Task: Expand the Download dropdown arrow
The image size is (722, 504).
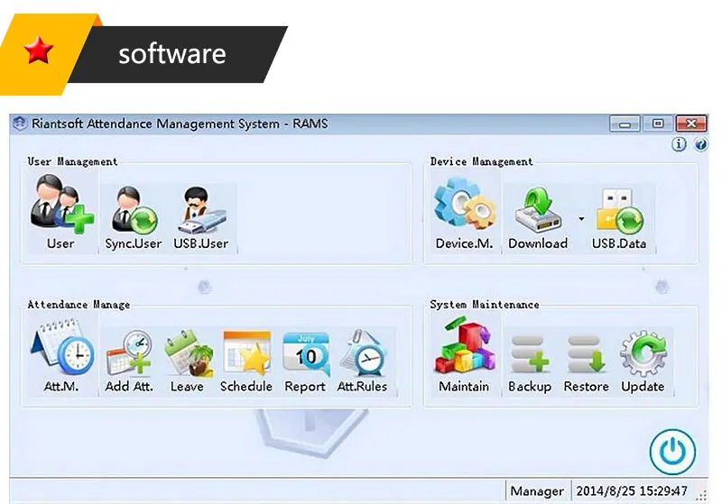Action: 581,219
